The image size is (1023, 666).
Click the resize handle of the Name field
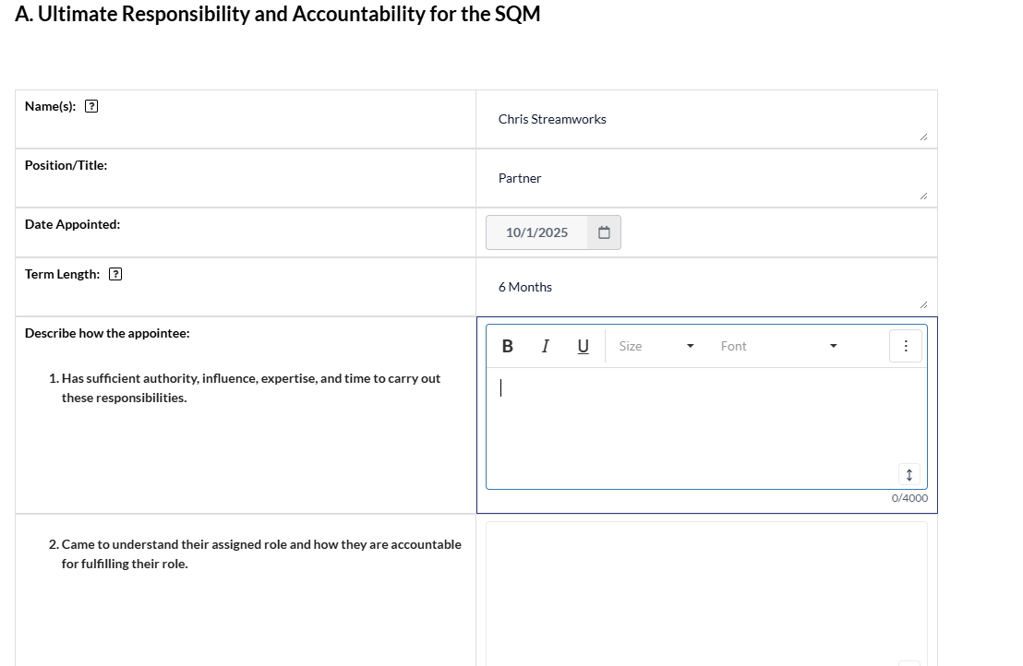(x=922, y=137)
